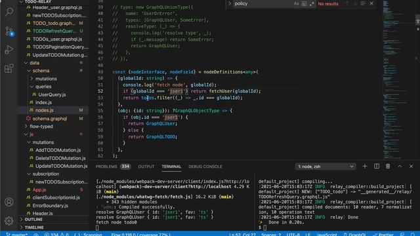
Task: Go to previous match in find widget
Action: click(x=347, y=3)
